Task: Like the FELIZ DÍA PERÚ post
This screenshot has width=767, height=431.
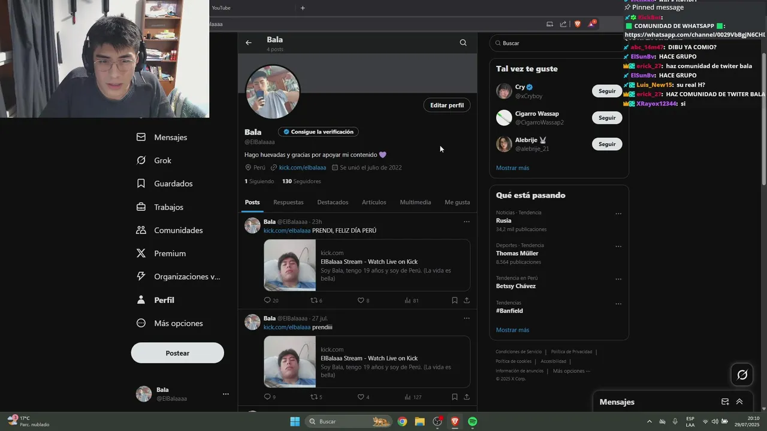Action: click(363, 301)
